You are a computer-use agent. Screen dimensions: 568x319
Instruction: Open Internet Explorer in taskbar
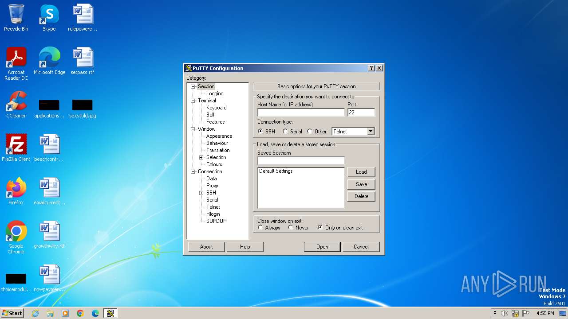pos(35,313)
